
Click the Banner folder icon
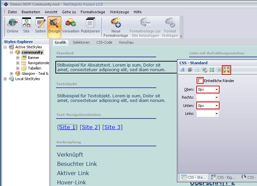pyautogui.click(x=24, y=58)
